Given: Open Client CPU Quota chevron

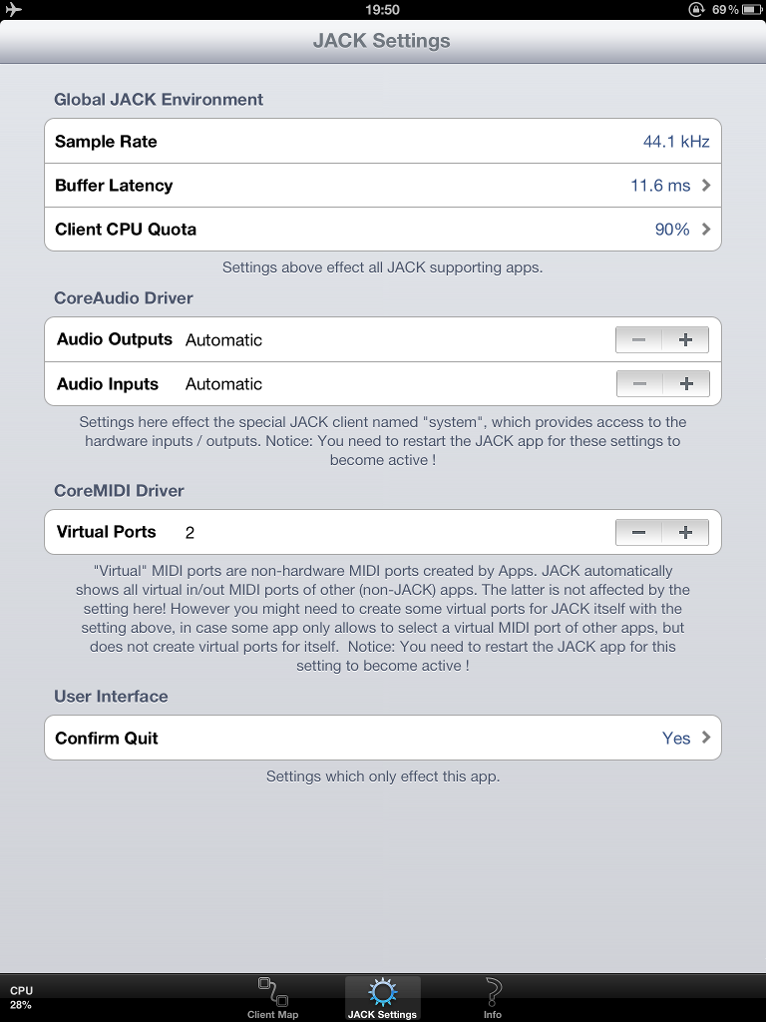Looking at the screenshot, I should tap(706, 230).
